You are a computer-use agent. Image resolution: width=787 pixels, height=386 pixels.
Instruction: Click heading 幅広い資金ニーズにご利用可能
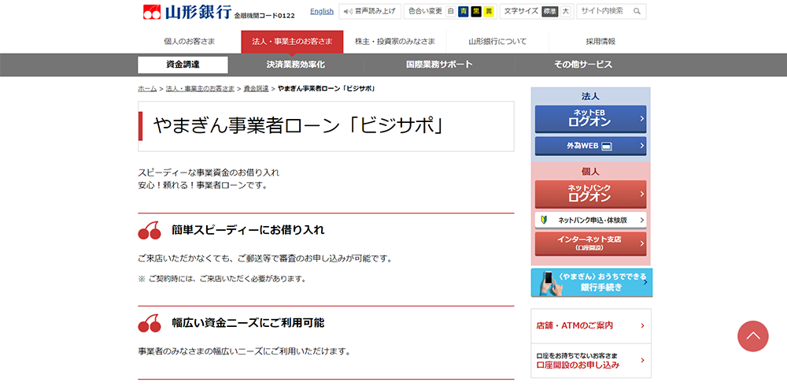[247, 323]
